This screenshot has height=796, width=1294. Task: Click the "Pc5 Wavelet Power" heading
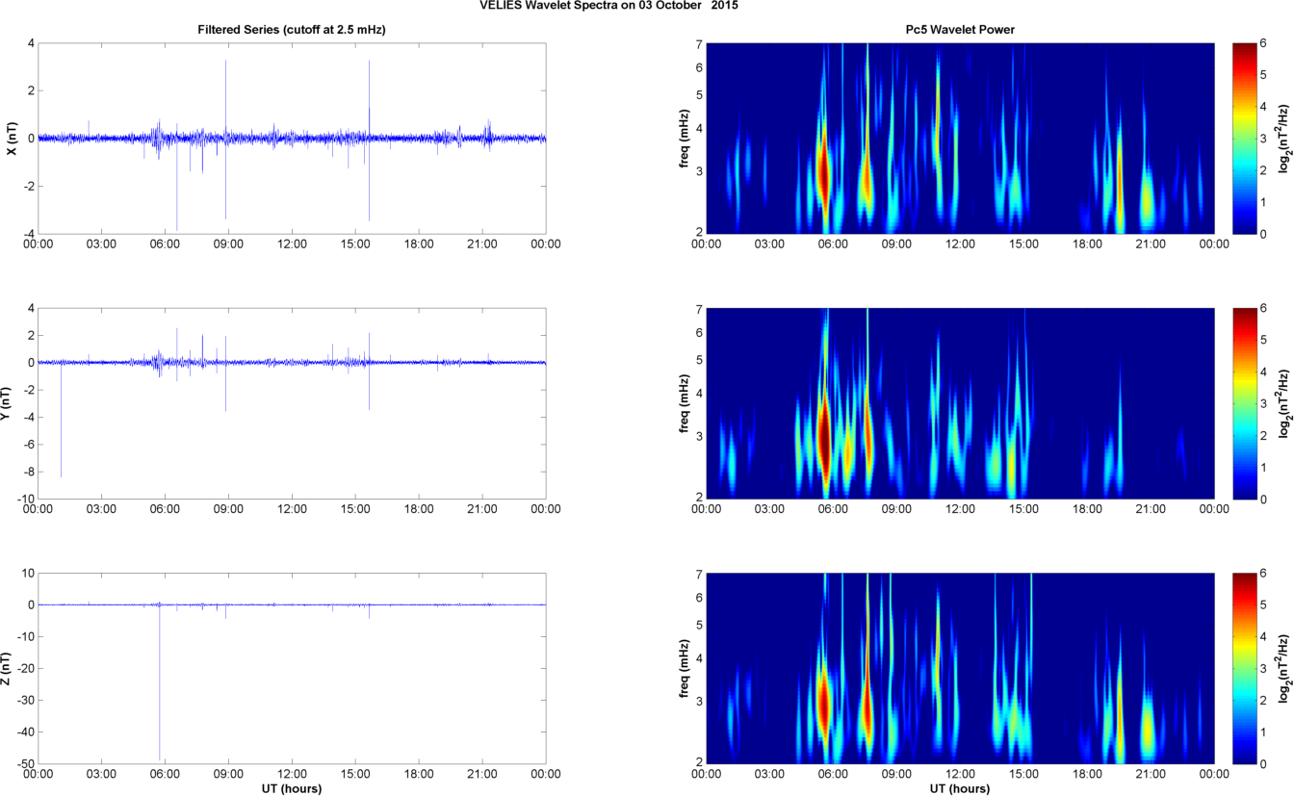pyautogui.click(x=960, y=30)
